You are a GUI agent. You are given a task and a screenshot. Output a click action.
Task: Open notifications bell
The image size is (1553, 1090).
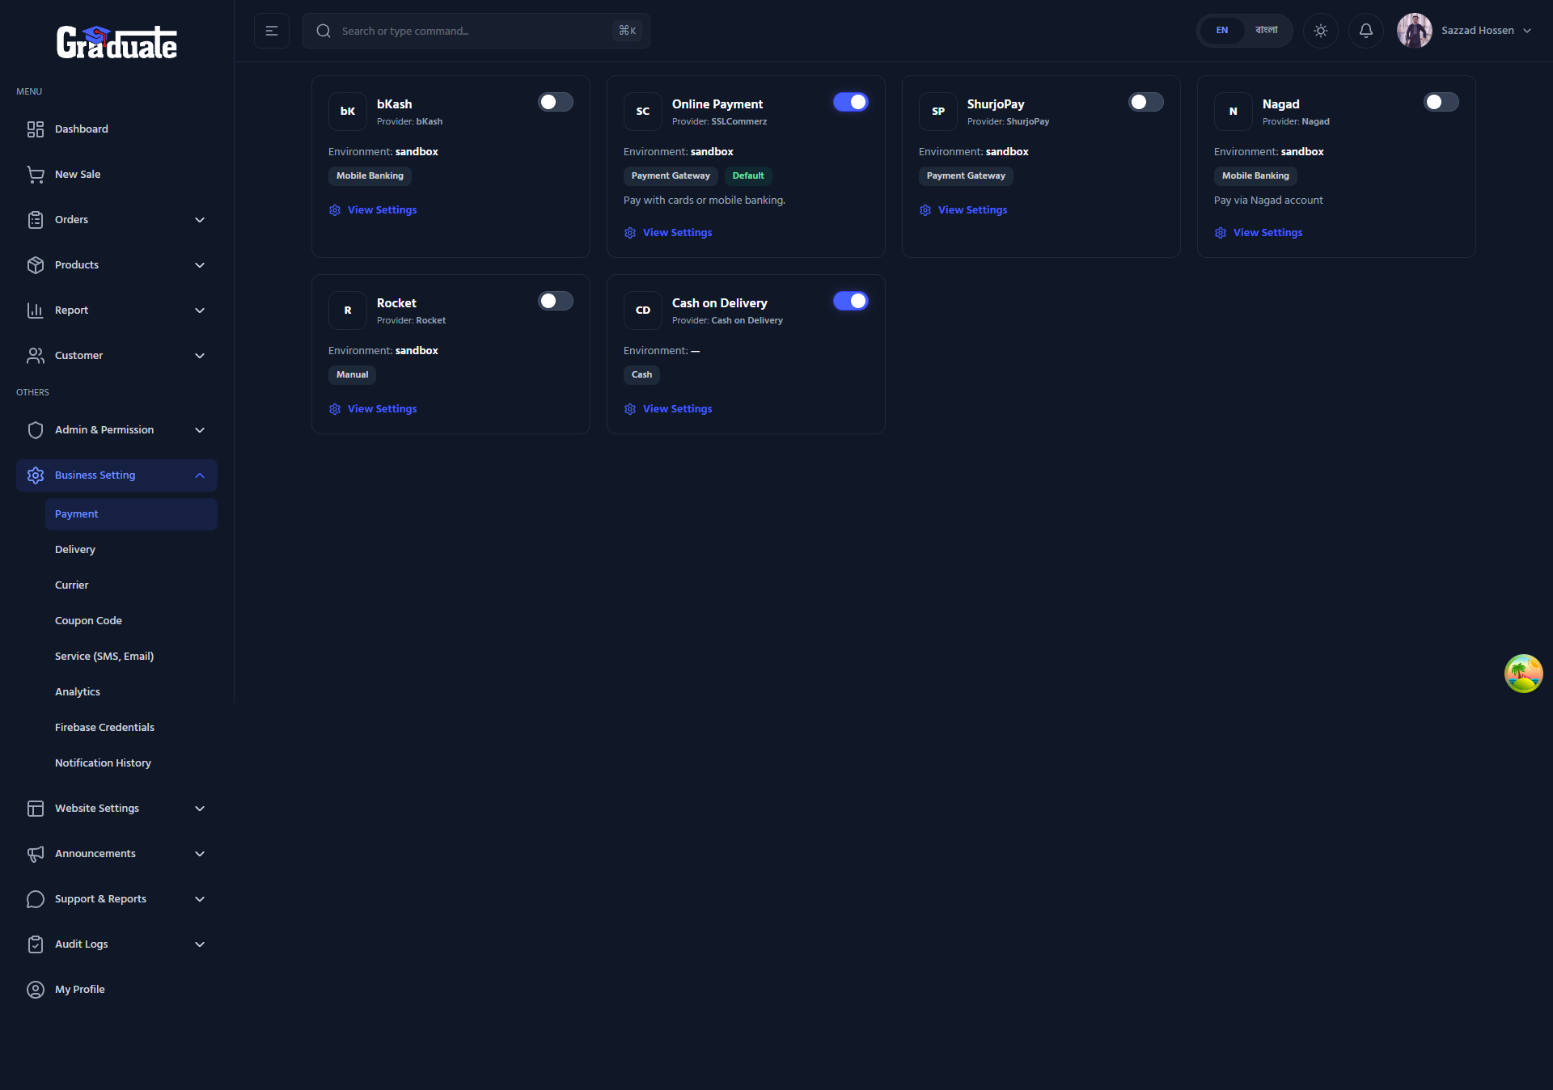coord(1366,31)
